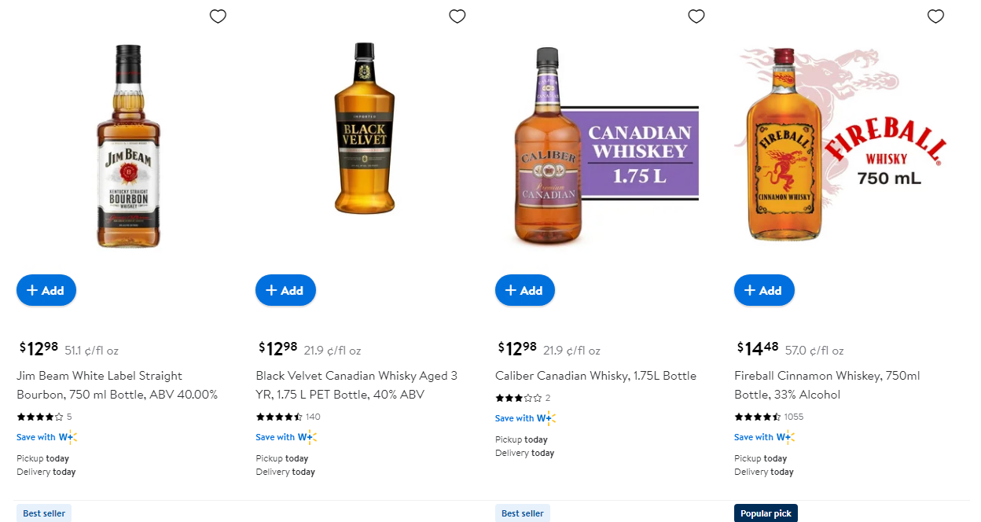981x522 pixels.
Task: Save Caliber Canadian Whisky using heart icon
Action: pos(696,17)
